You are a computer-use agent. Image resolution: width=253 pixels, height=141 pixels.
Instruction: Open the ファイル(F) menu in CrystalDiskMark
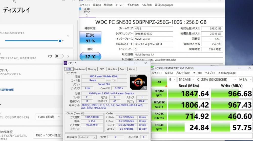(x=156, y=73)
